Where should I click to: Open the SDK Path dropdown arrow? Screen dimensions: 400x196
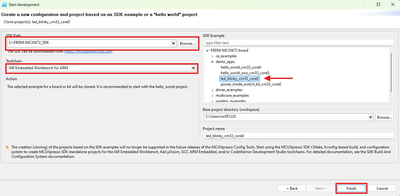173,44
